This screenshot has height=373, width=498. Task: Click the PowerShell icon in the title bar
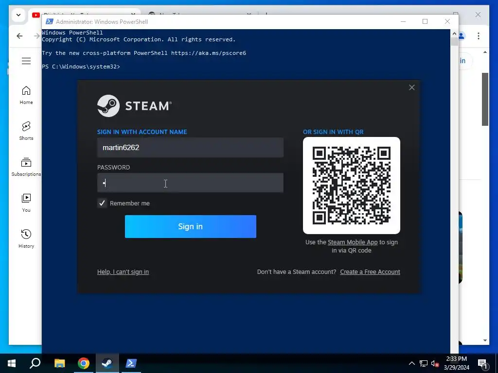pyautogui.click(x=49, y=21)
